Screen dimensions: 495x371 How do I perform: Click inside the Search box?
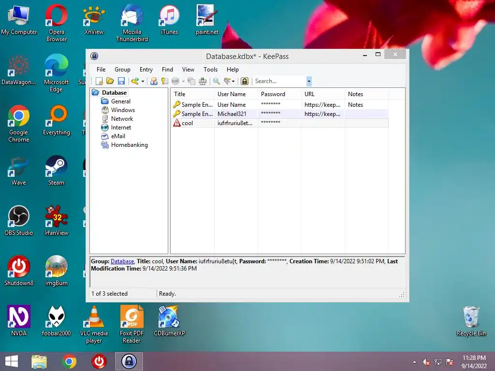pos(280,81)
